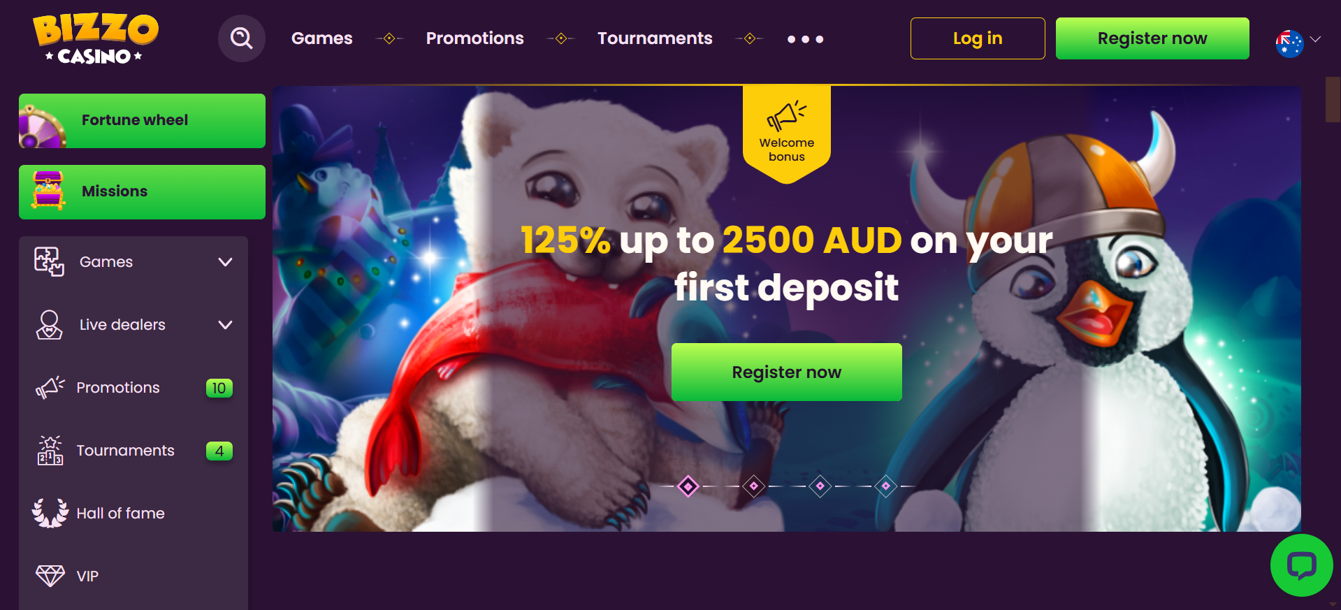Screen dimensions: 1341x610
Task: Open the Fortune wheel button
Action: 143,121
